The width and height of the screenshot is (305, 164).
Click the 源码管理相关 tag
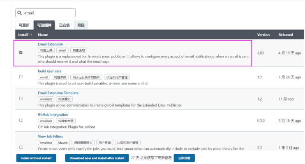pos(83,143)
